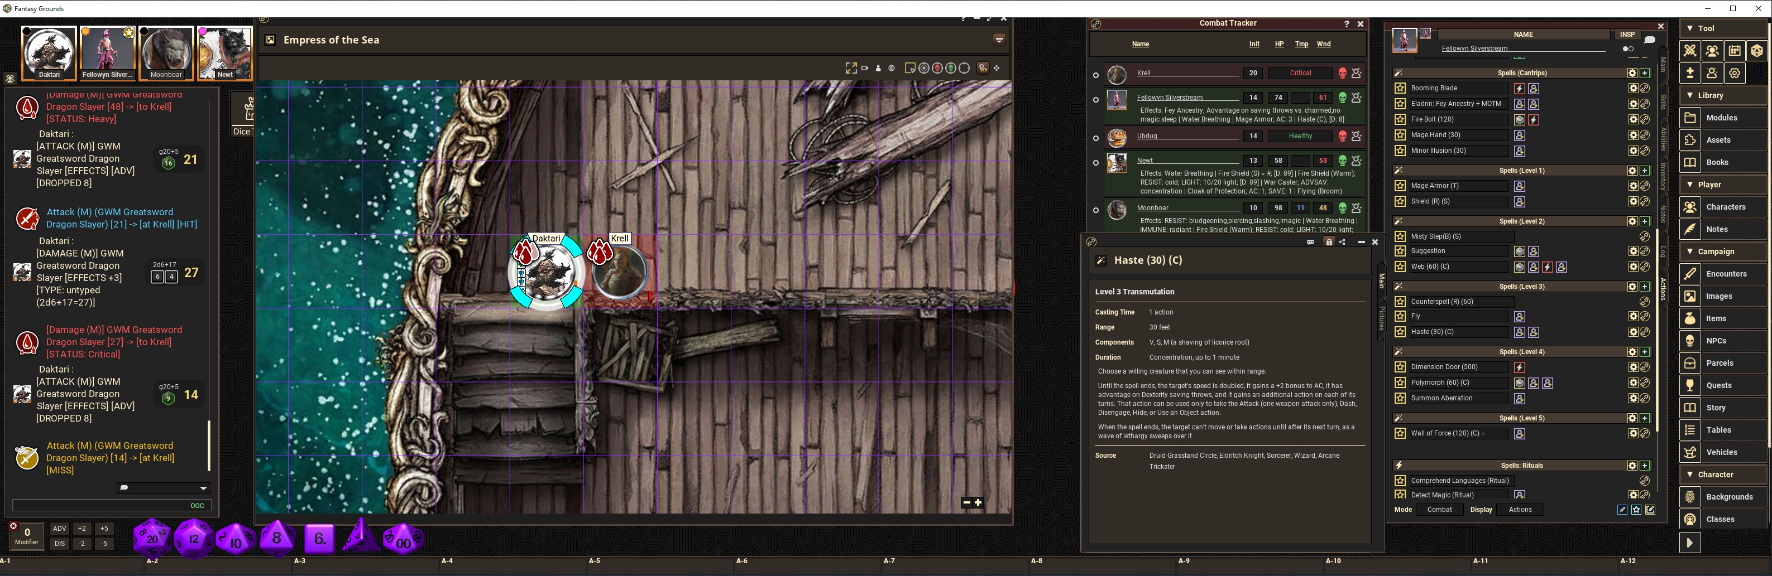Toggle the star for Mage Armor (T)
1772x576 pixels.
pyautogui.click(x=1400, y=186)
